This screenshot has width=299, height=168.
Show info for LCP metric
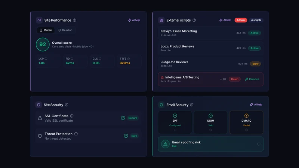(46, 59)
